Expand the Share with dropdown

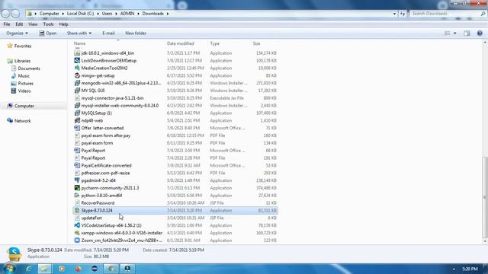point(79,33)
